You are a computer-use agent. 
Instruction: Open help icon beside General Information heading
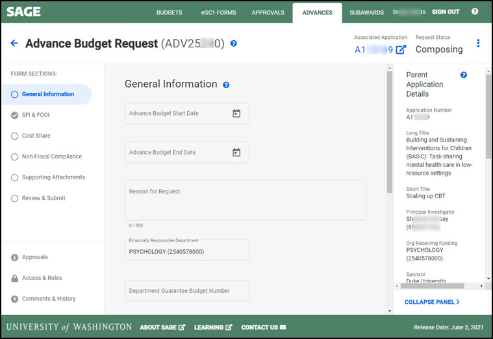click(226, 85)
